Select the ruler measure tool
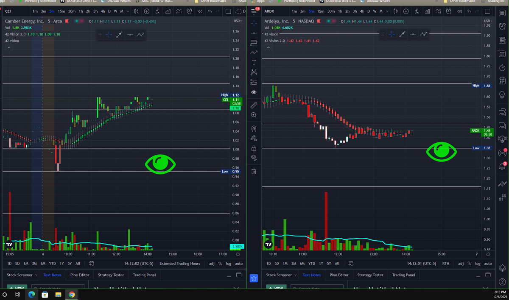509x300 pixels. (254, 104)
